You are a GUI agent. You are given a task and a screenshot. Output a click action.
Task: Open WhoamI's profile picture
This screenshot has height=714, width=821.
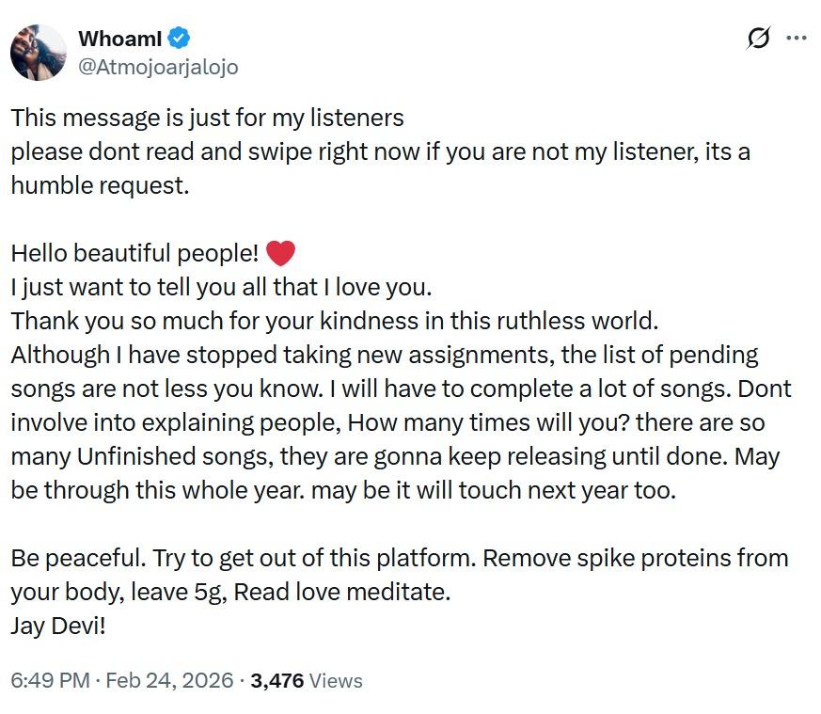coord(39,53)
